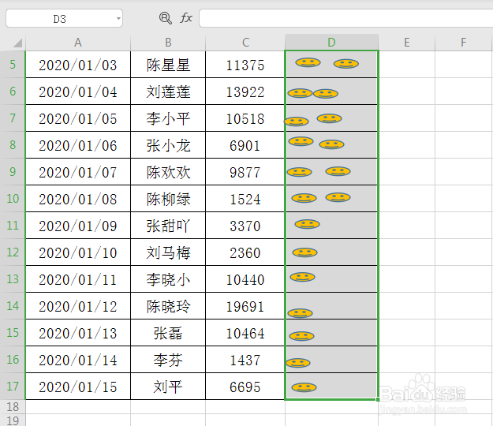The height and width of the screenshot is (426, 493).
Task: Click the value cell 6901
Action: coord(245,145)
